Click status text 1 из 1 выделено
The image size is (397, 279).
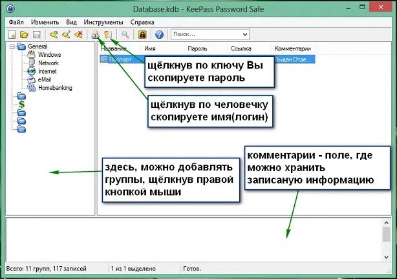point(133,269)
